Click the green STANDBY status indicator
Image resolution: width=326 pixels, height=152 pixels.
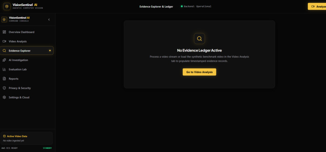47,148
